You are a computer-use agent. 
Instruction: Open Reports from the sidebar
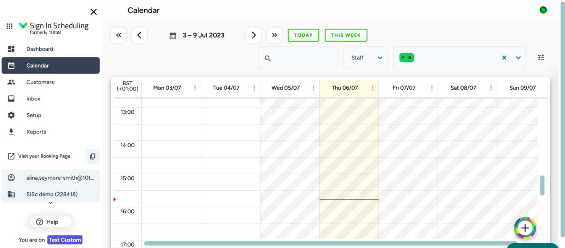[x=36, y=131]
